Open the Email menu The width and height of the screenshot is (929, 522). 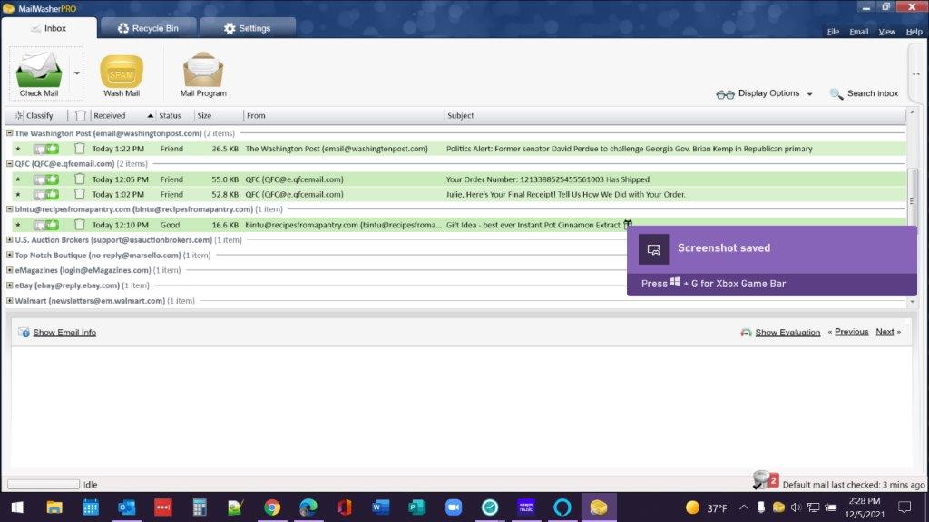(x=858, y=32)
